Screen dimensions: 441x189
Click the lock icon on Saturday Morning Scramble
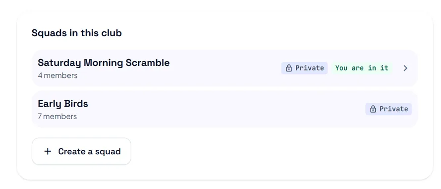(288, 68)
